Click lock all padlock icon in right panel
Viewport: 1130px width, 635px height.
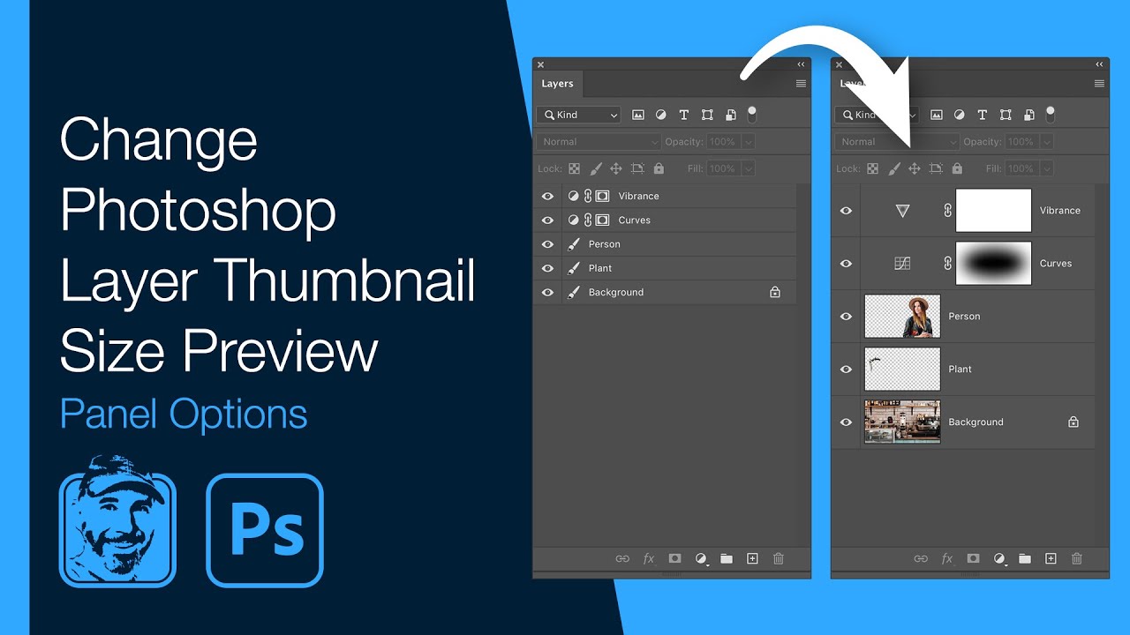tap(957, 168)
